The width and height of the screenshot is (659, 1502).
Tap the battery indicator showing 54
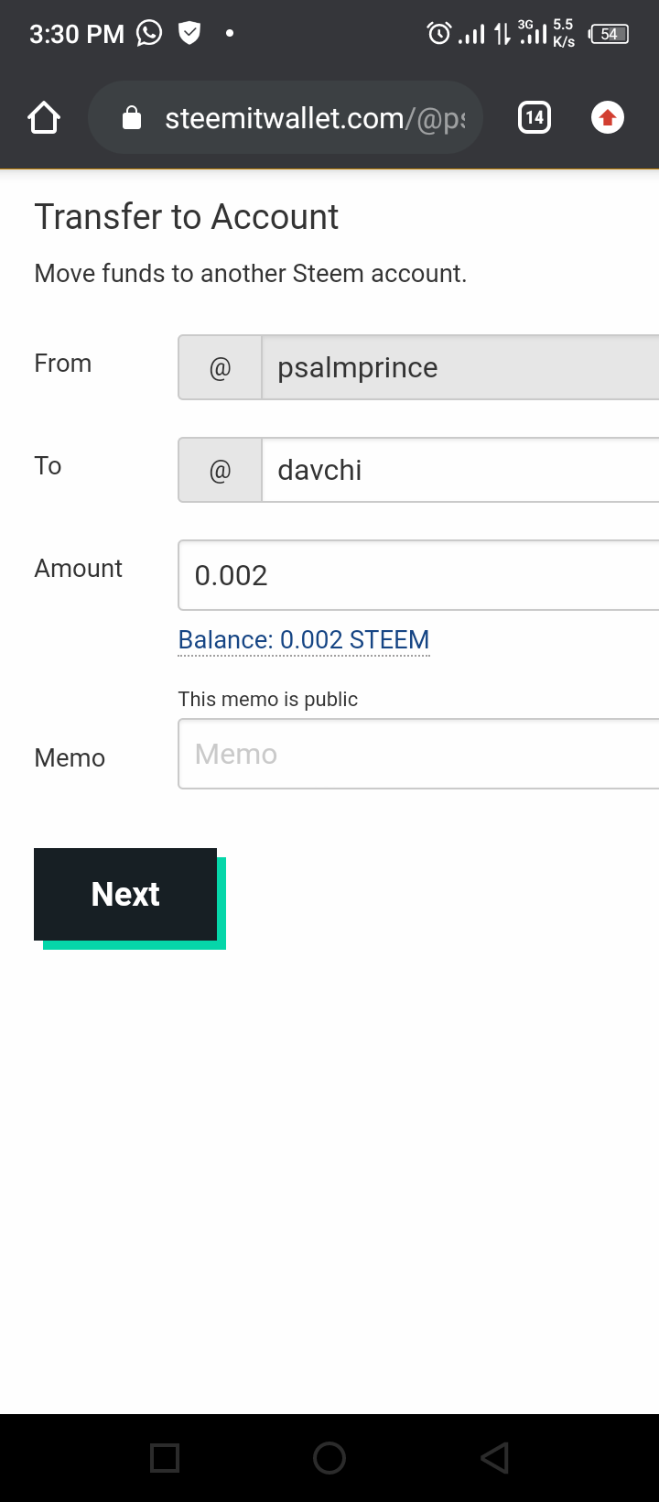pos(609,34)
